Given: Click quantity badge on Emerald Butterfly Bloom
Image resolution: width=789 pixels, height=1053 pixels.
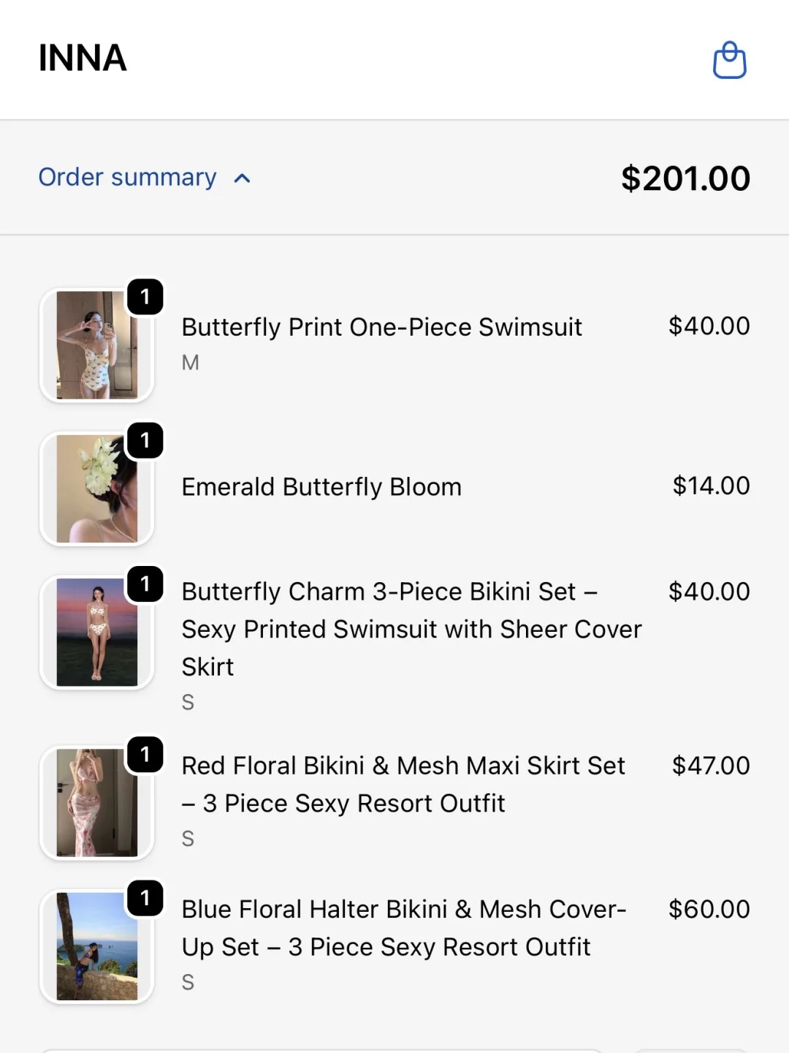Looking at the screenshot, I should [x=145, y=441].
